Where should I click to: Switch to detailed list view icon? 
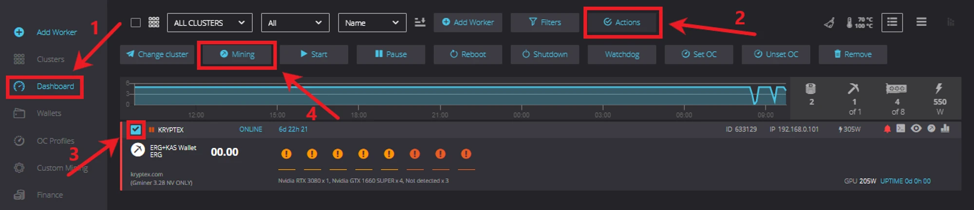pos(892,22)
